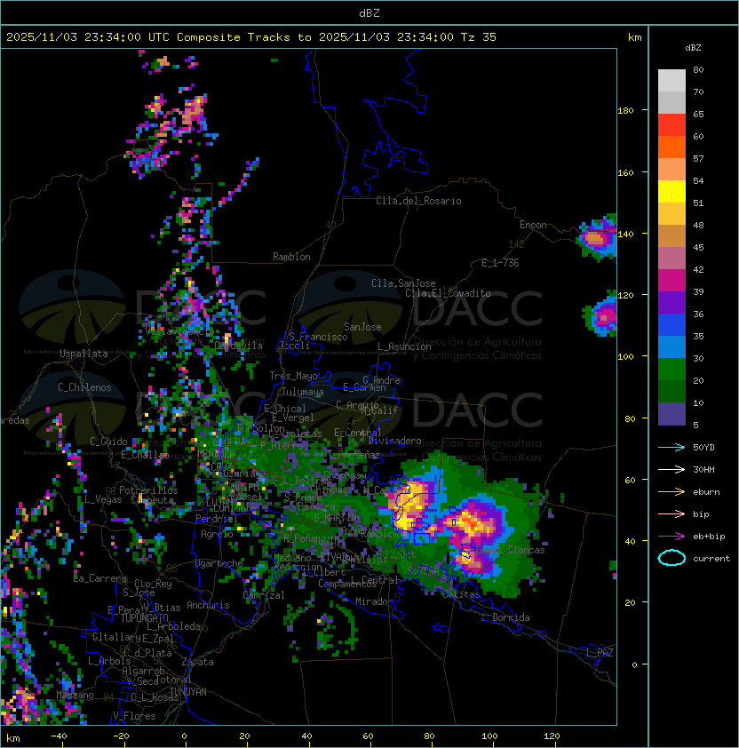Select the green 20-30 dBZ swatch
Image resolution: width=739 pixels, height=748 pixels.
coord(671,370)
